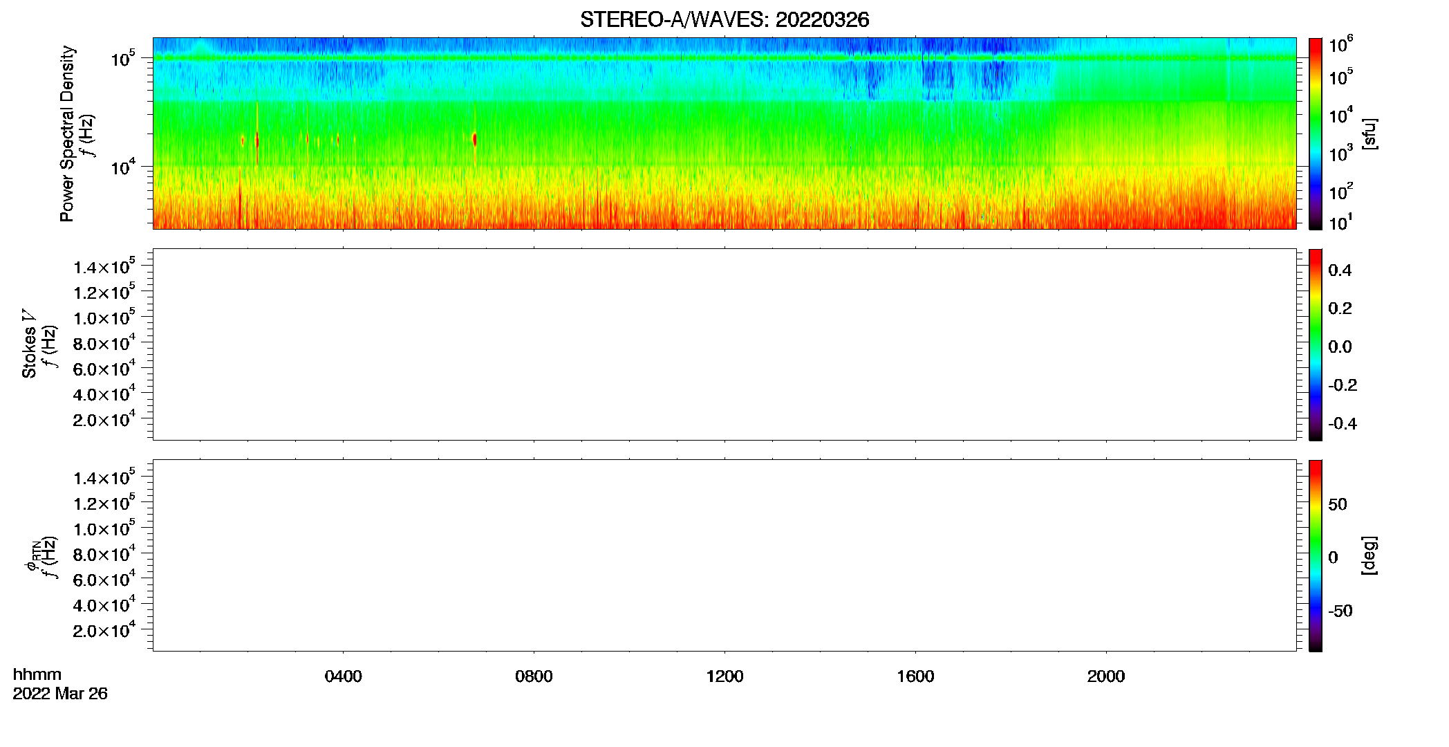Click the date text 2022 Mar 26
Screen dimensions: 1449x747
(60, 694)
